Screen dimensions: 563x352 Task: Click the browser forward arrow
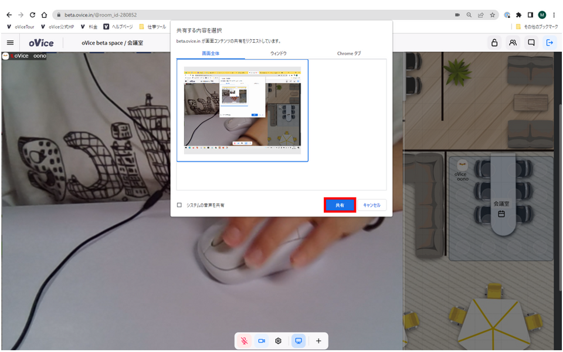point(21,15)
